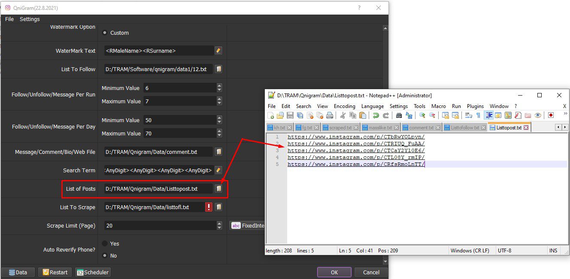Click browse icon for List To Scrape
The width and height of the screenshot is (570, 279).
218,207
